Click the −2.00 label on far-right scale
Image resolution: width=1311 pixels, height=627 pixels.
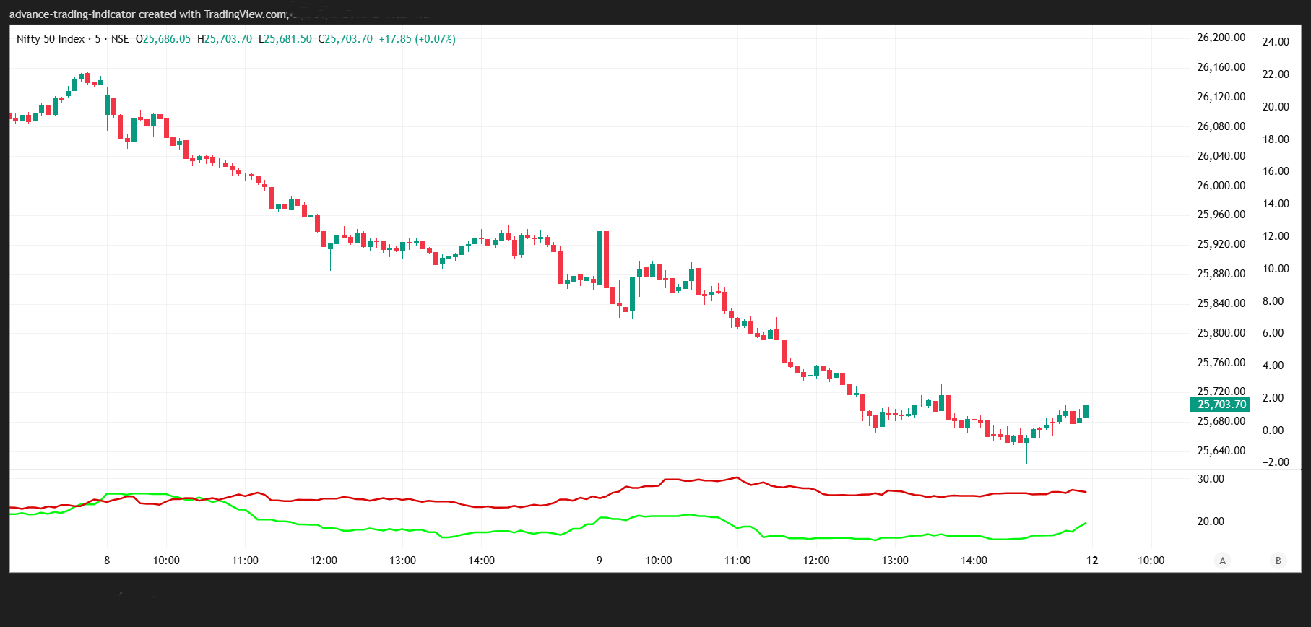coord(1276,462)
